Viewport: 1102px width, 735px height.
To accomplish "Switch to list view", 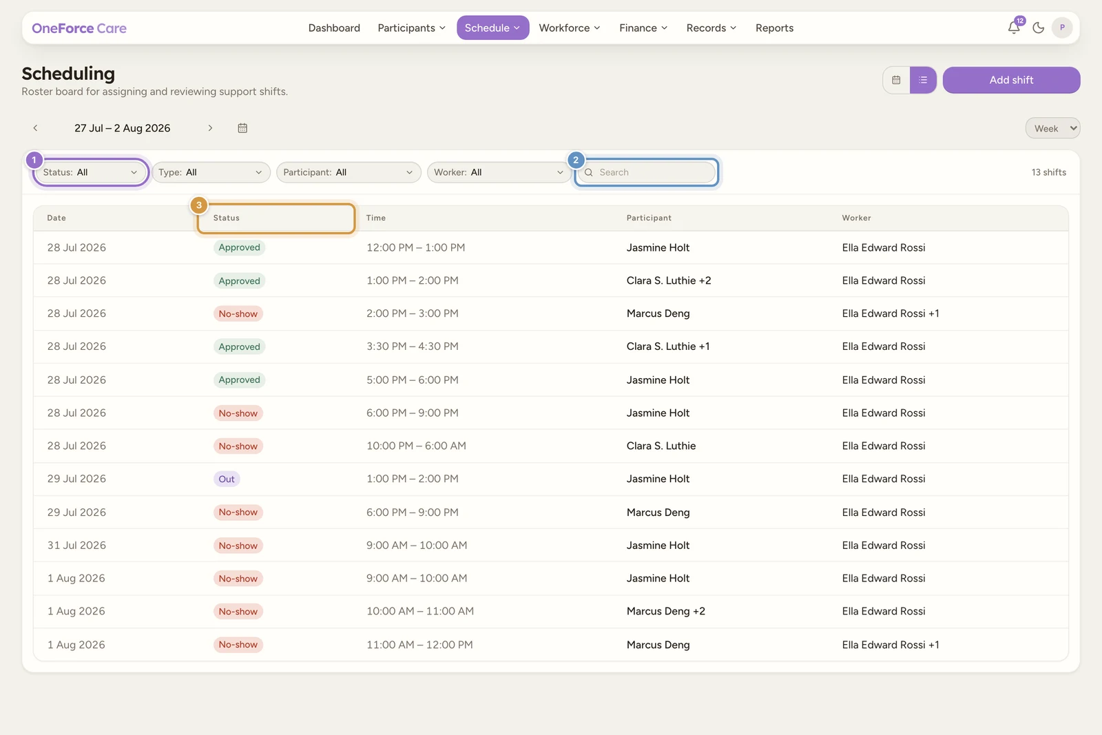I will 923,80.
